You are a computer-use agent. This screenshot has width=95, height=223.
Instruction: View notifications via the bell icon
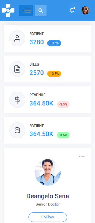click(72, 10)
